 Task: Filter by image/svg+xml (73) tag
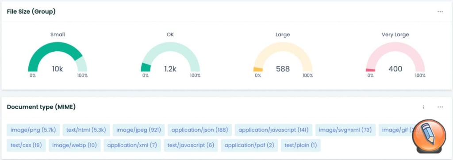click(345, 130)
